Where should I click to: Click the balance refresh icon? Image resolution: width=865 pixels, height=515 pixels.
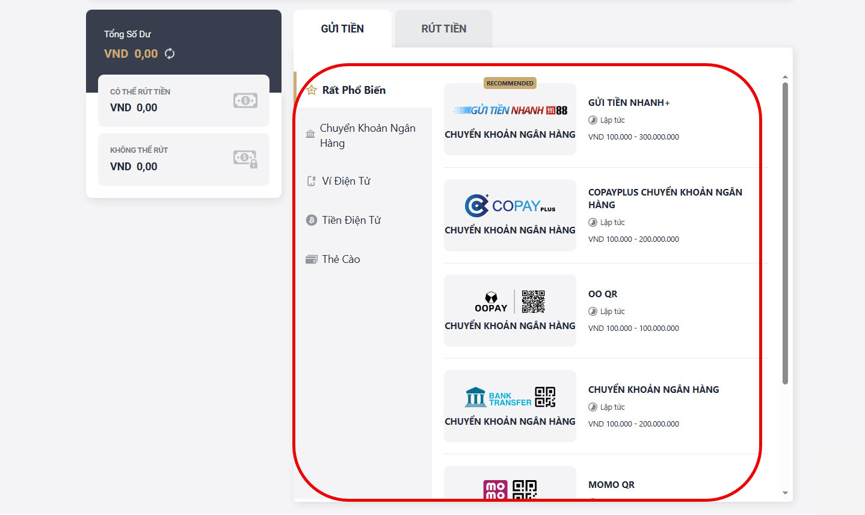pos(170,54)
